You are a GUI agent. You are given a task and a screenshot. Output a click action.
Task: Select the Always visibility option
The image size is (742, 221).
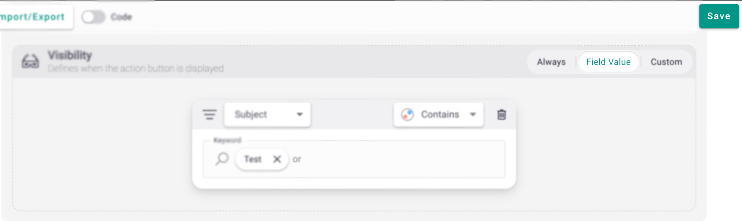pos(551,62)
